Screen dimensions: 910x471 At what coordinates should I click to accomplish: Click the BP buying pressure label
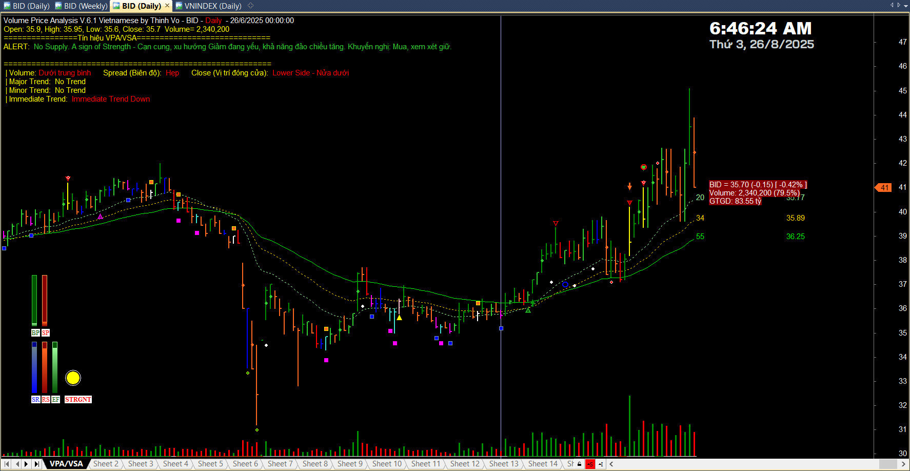pos(35,333)
